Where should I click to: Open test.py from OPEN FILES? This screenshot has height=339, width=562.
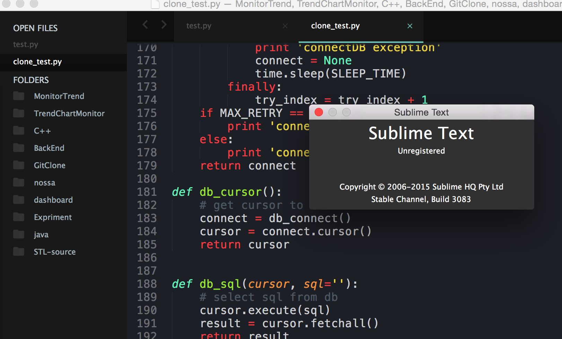(x=26, y=44)
